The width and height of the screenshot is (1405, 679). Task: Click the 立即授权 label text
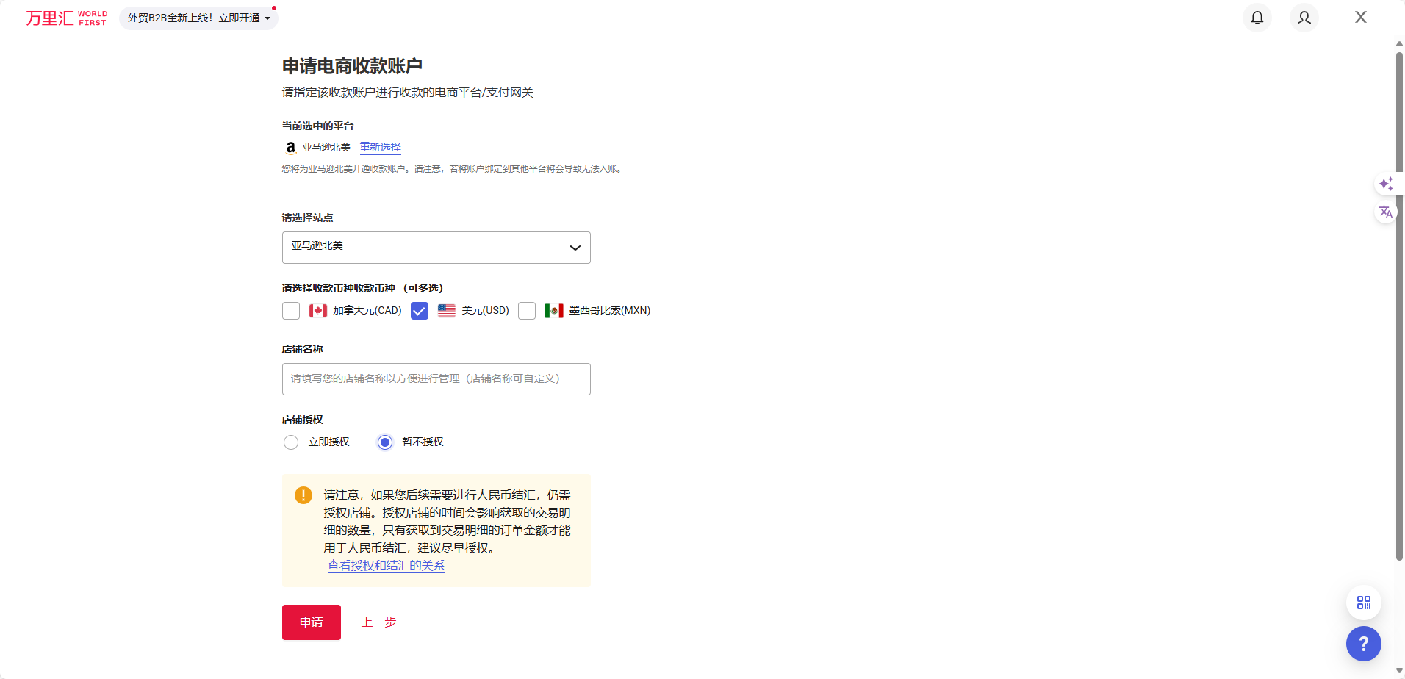pos(329,442)
